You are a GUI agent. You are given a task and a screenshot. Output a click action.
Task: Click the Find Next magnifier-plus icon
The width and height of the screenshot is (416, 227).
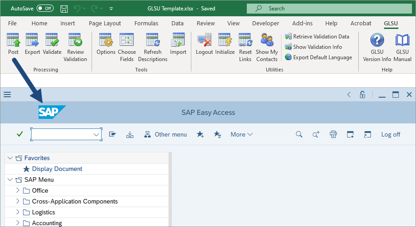pyautogui.click(x=316, y=134)
